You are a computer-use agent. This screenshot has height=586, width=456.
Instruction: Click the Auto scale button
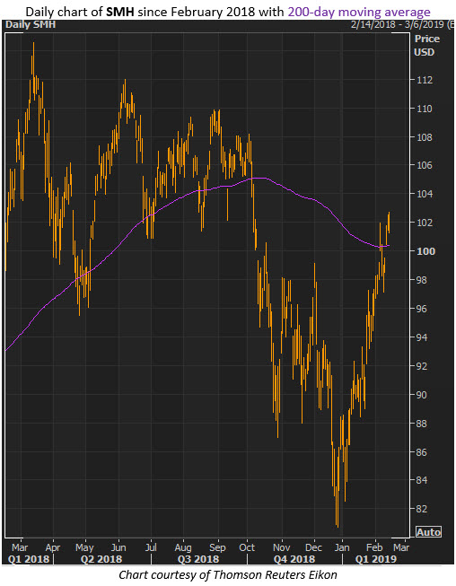click(429, 531)
